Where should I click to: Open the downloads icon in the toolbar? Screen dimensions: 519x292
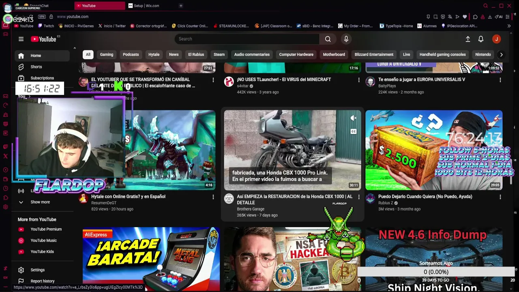coord(490,17)
